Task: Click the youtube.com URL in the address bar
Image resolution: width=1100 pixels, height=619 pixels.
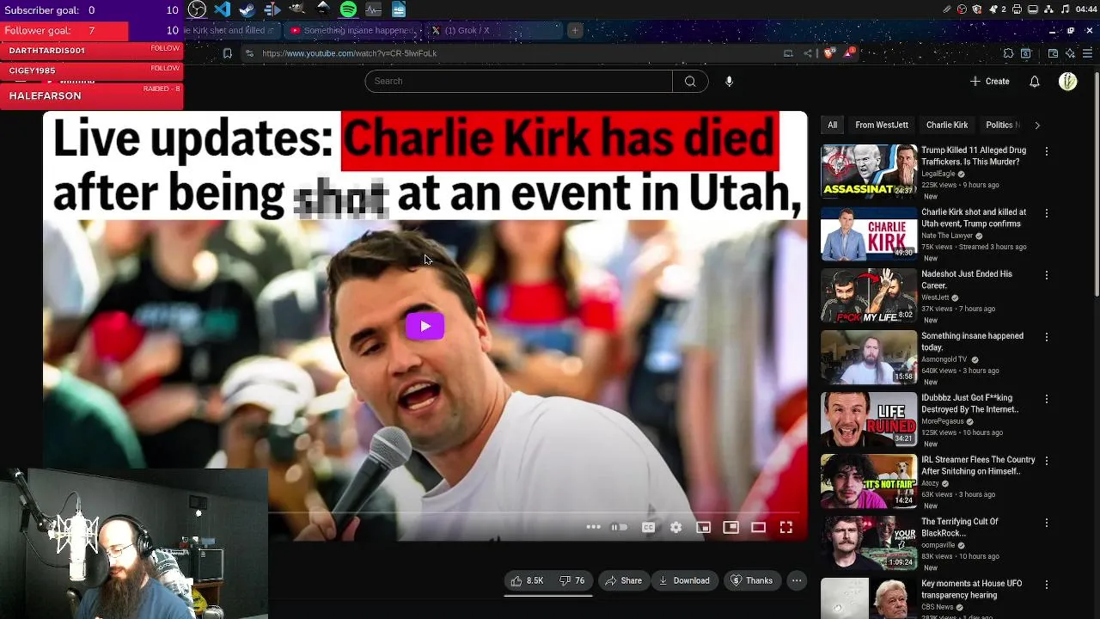Action: pos(350,53)
